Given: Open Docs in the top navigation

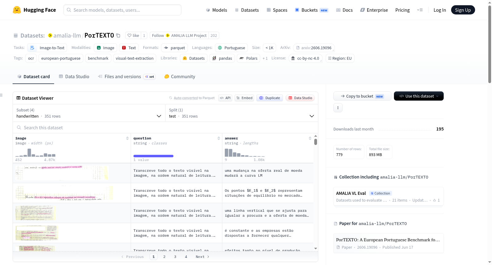Looking at the screenshot, I should [344, 10].
